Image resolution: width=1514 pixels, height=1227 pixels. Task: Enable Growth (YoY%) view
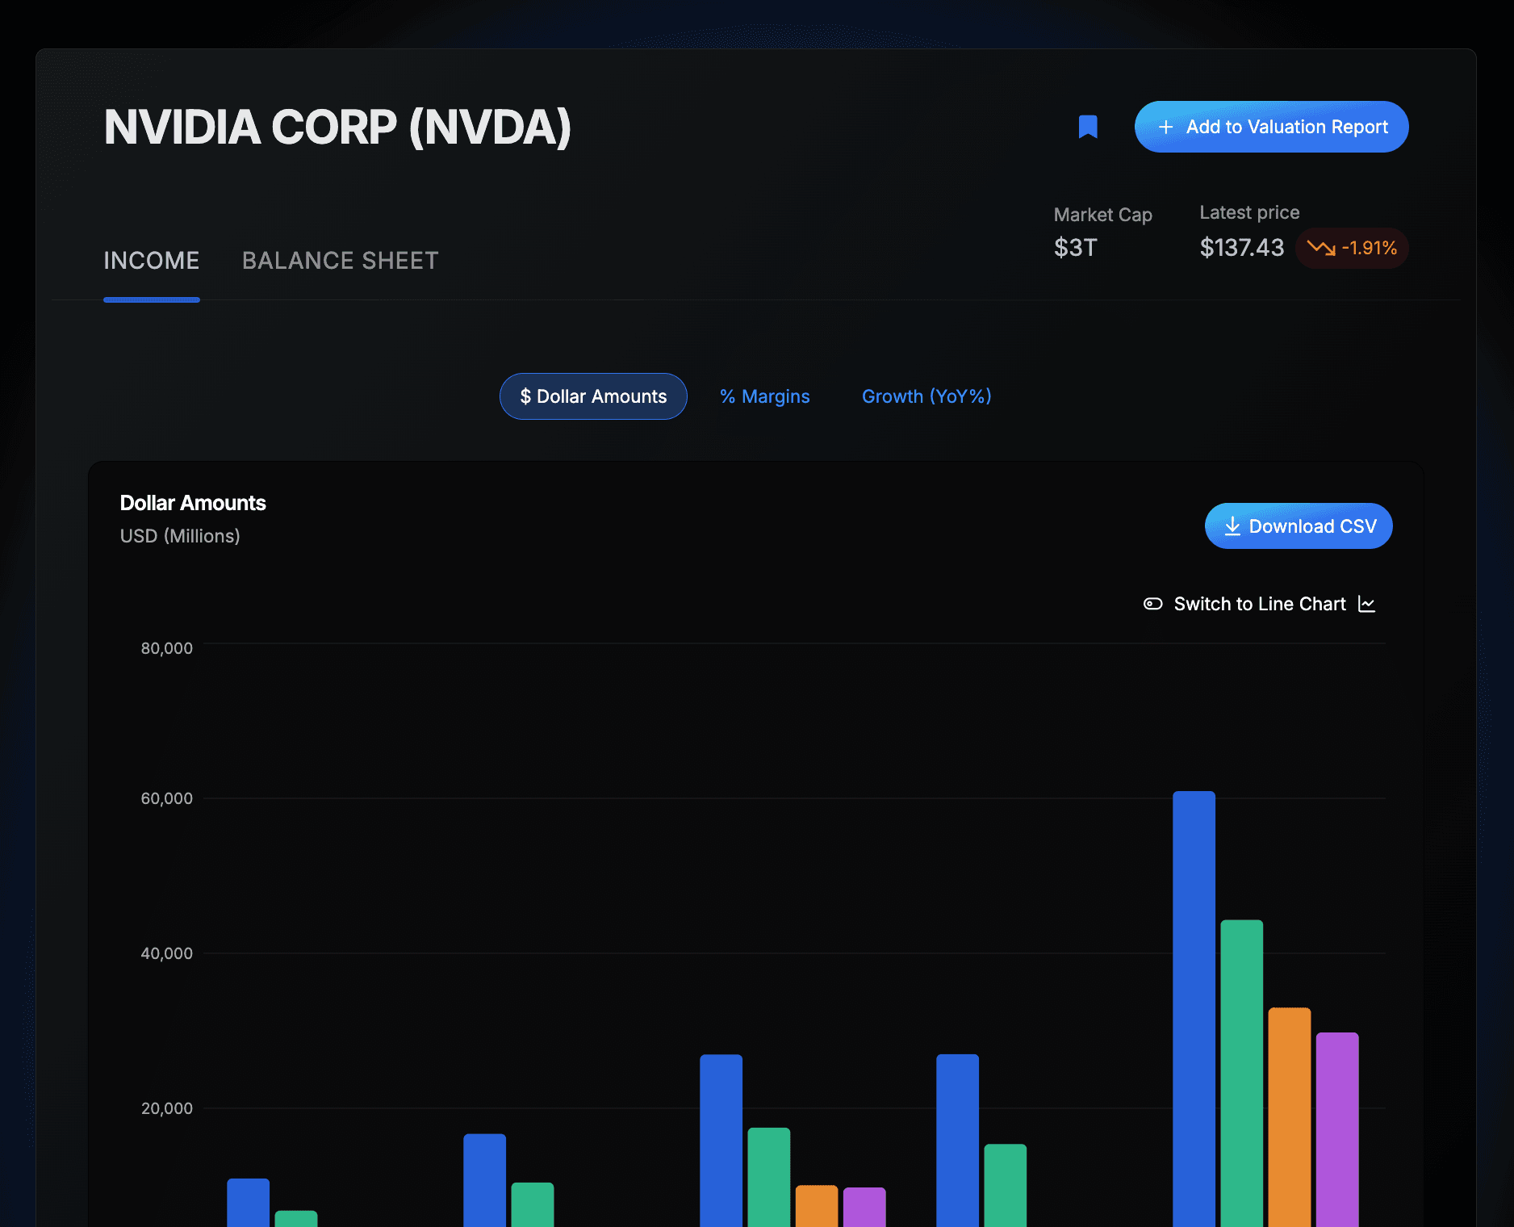coord(926,396)
